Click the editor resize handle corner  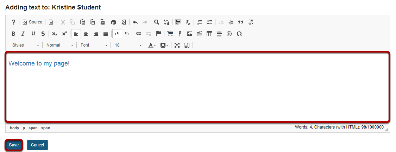[x=386, y=129]
